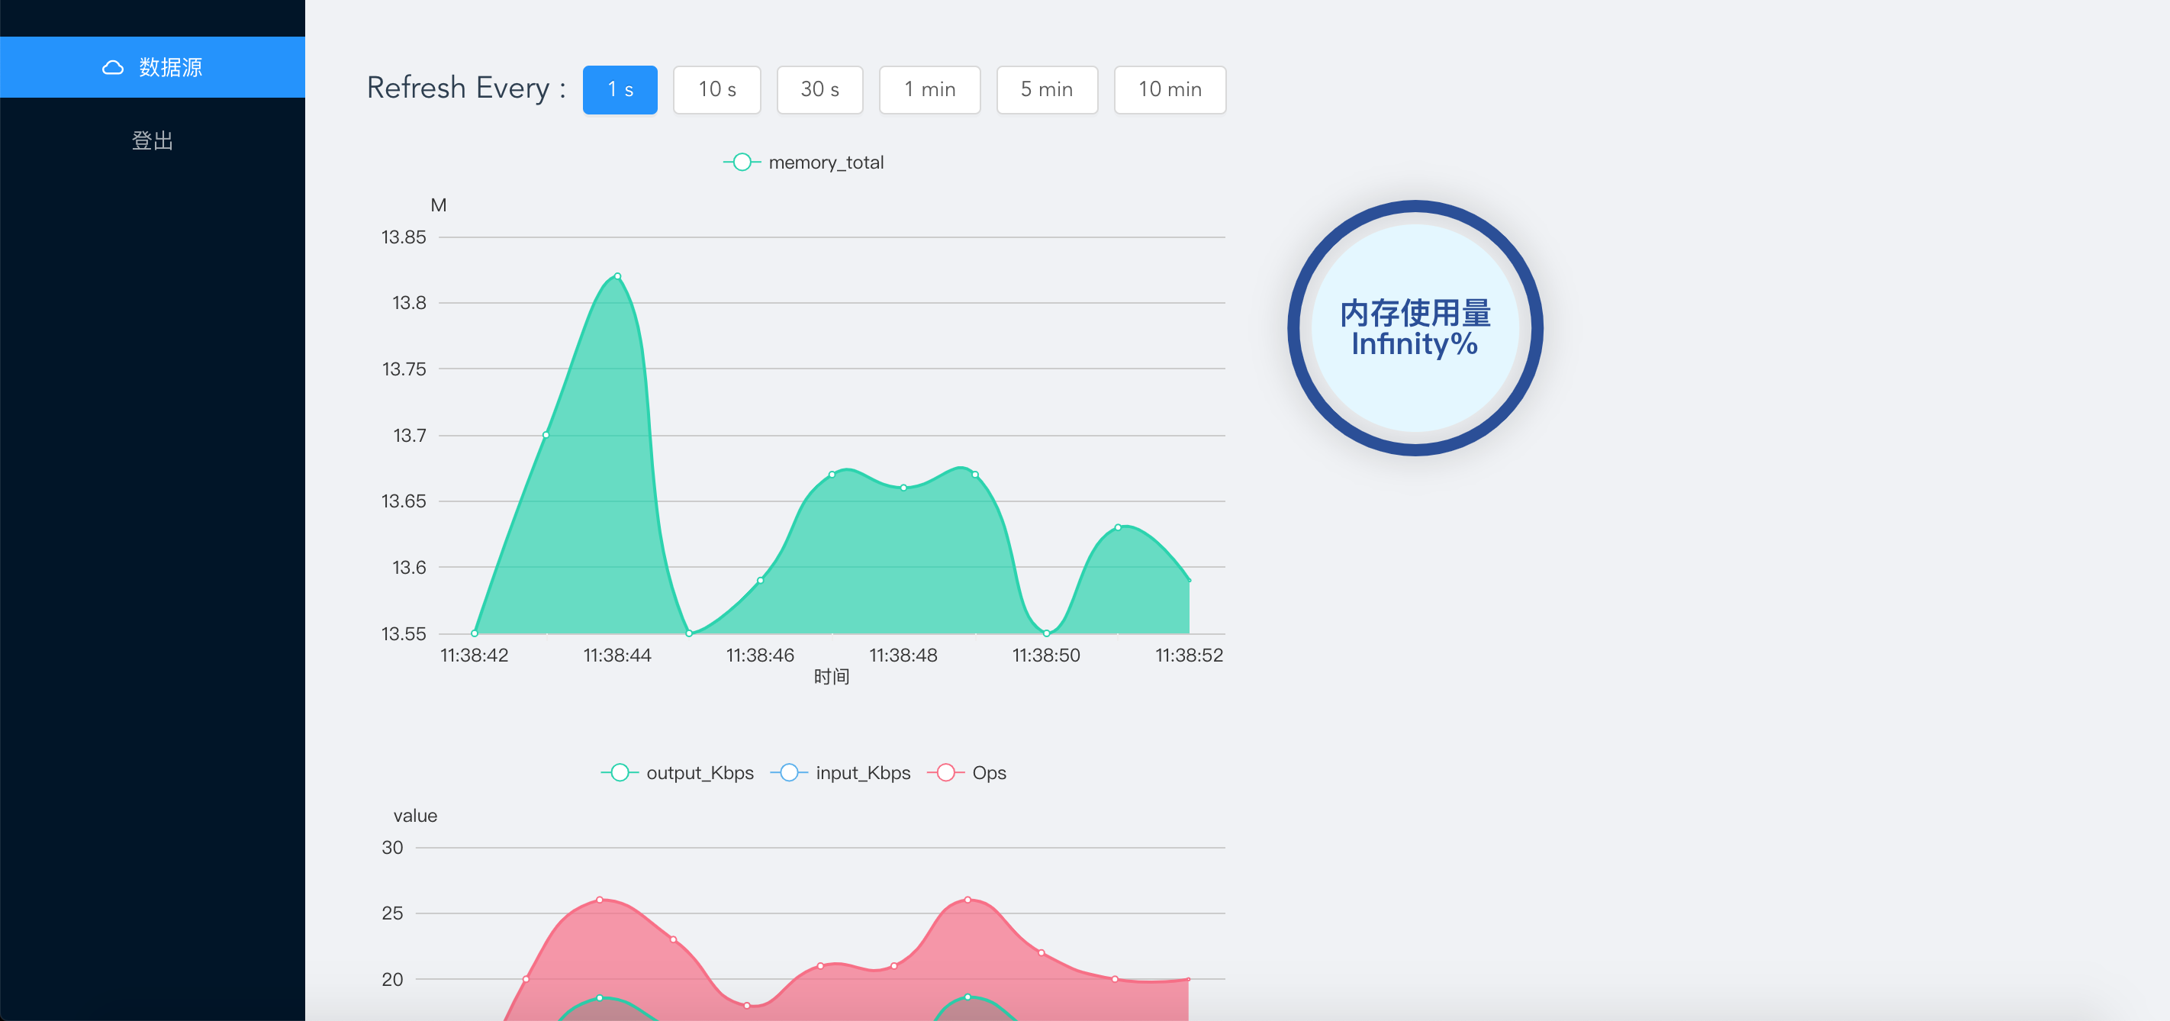
Task: Open the 数据源 menu item
Action: (169, 67)
